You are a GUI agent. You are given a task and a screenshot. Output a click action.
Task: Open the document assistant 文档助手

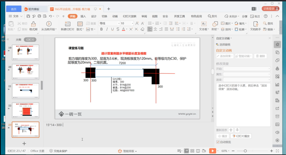click(x=255, y=26)
